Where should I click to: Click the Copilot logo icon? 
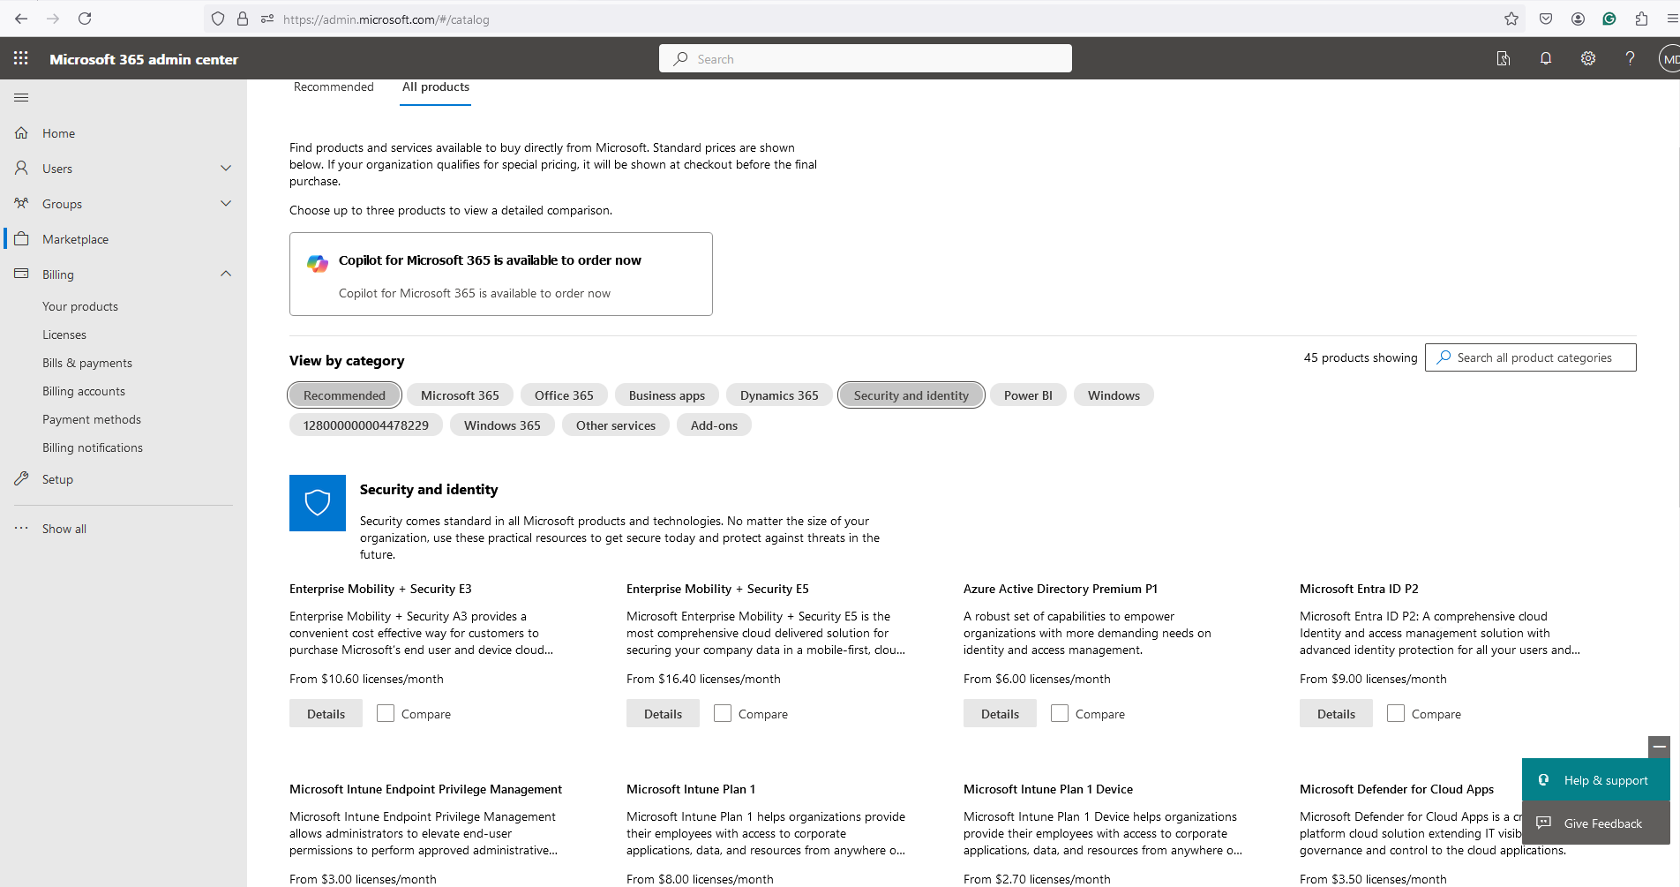click(318, 263)
